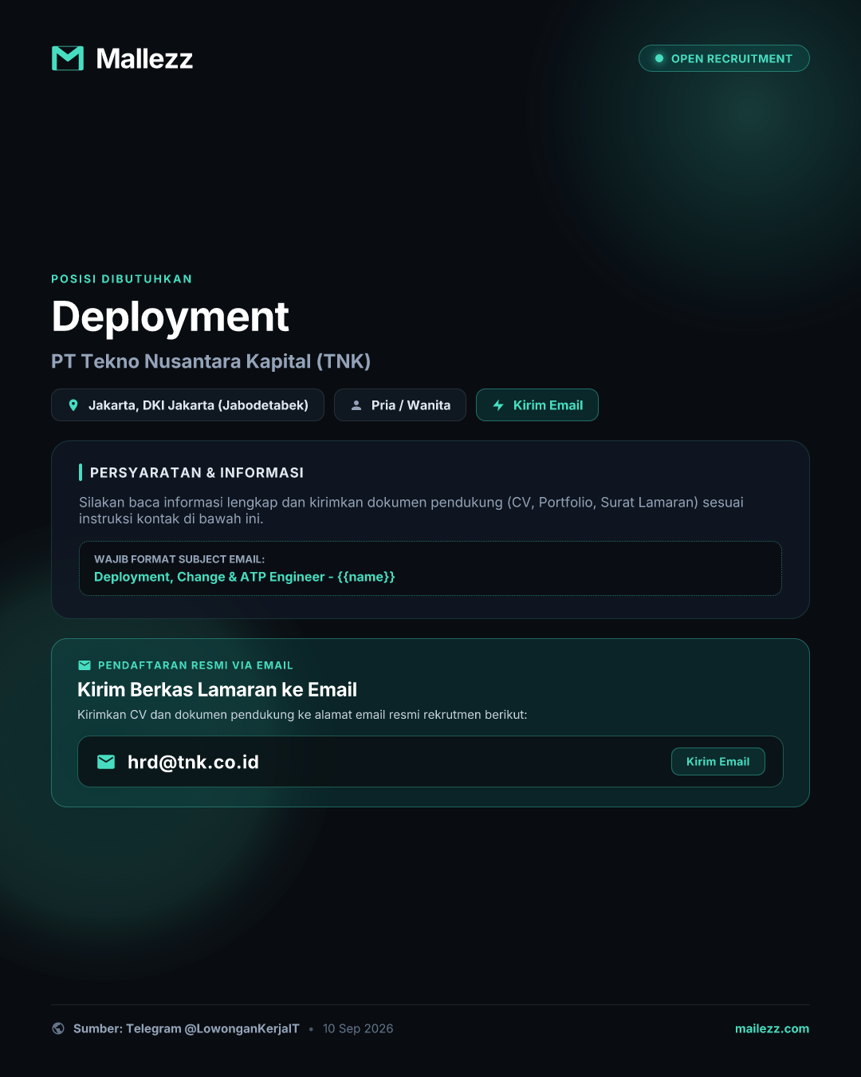Click the person icon beside Pria / Wanita
The width and height of the screenshot is (861, 1077).
pyautogui.click(x=356, y=405)
